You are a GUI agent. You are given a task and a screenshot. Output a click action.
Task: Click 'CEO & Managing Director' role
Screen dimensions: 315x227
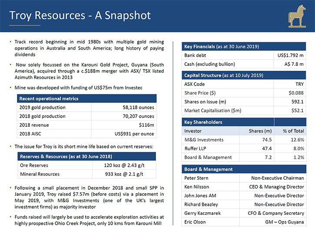pos(276,187)
